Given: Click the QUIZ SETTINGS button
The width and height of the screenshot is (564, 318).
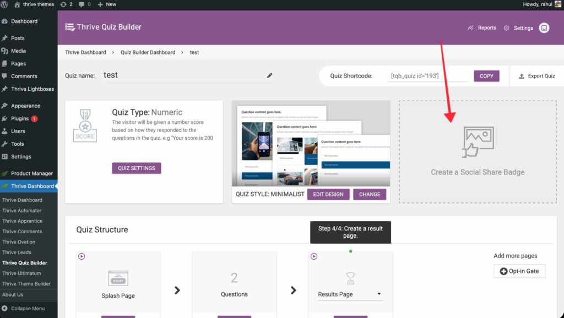Looking at the screenshot, I should pyautogui.click(x=137, y=168).
